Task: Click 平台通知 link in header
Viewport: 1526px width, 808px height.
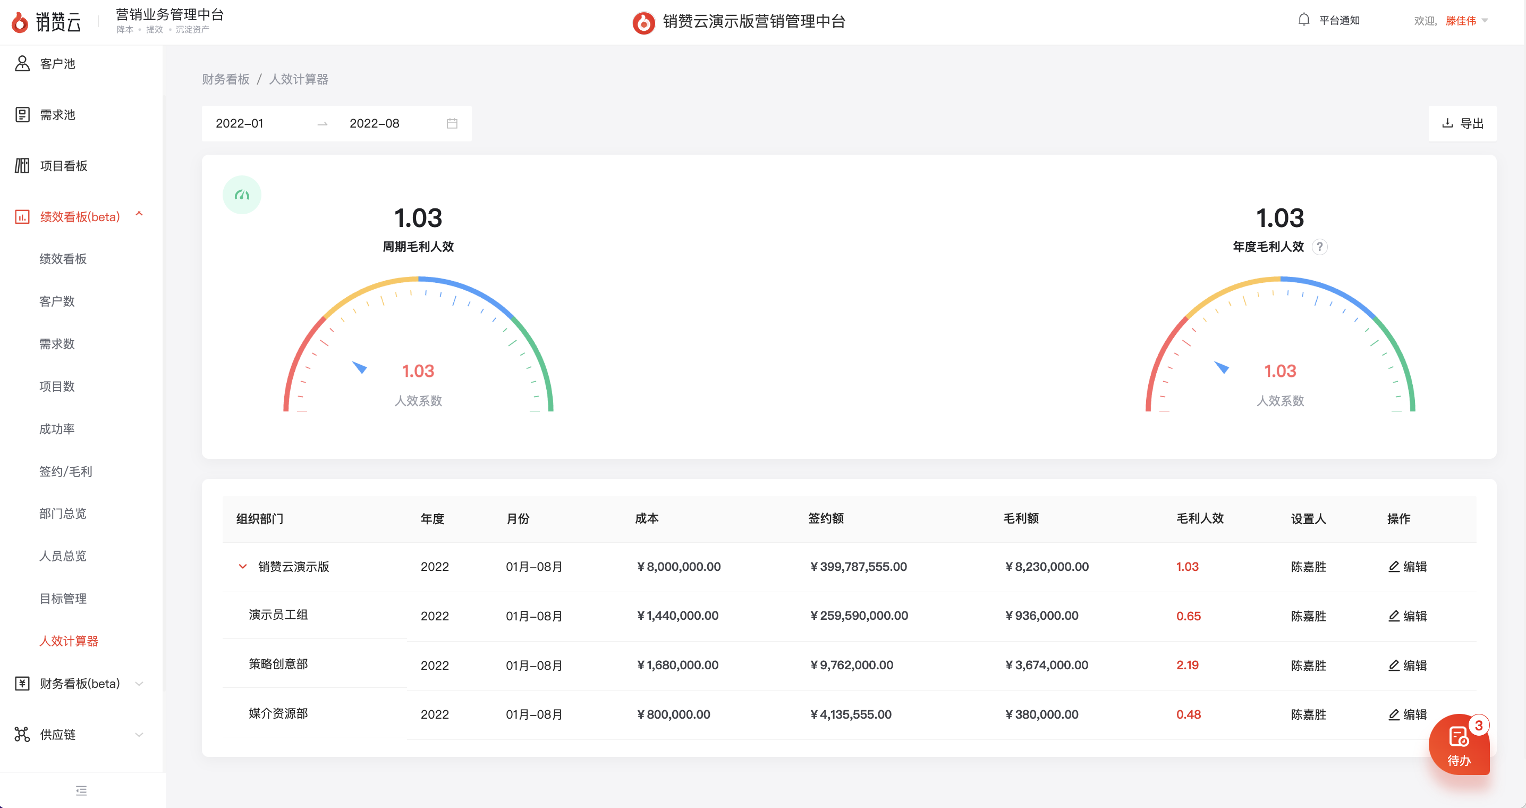Action: (1339, 20)
